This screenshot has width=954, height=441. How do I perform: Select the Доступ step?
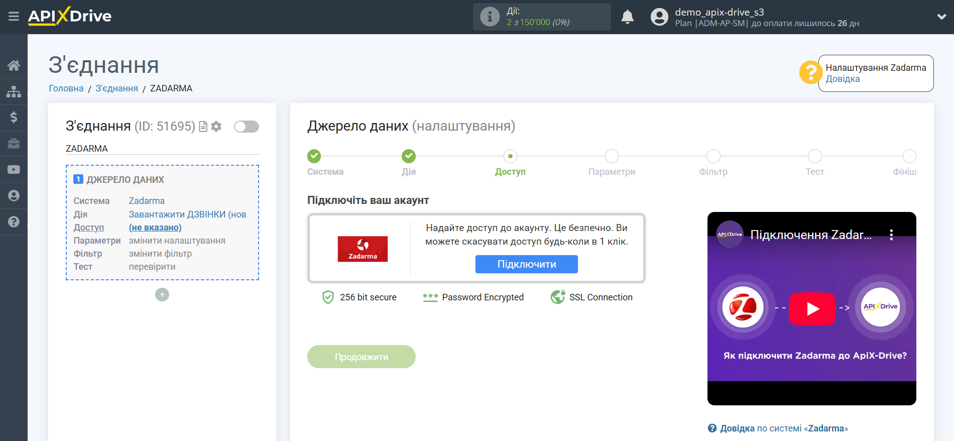[510, 156]
